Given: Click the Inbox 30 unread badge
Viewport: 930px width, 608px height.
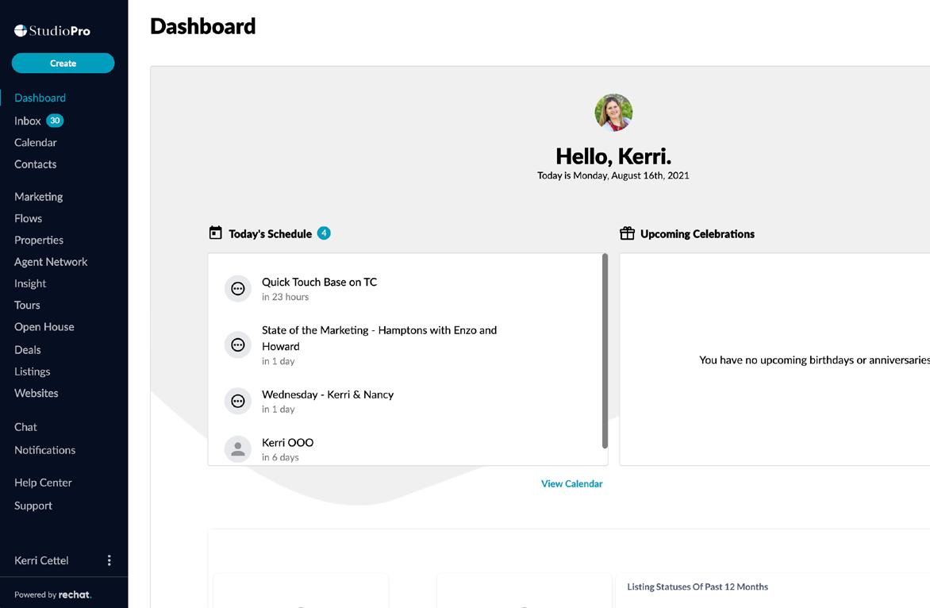Looking at the screenshot, I should 56,121.
